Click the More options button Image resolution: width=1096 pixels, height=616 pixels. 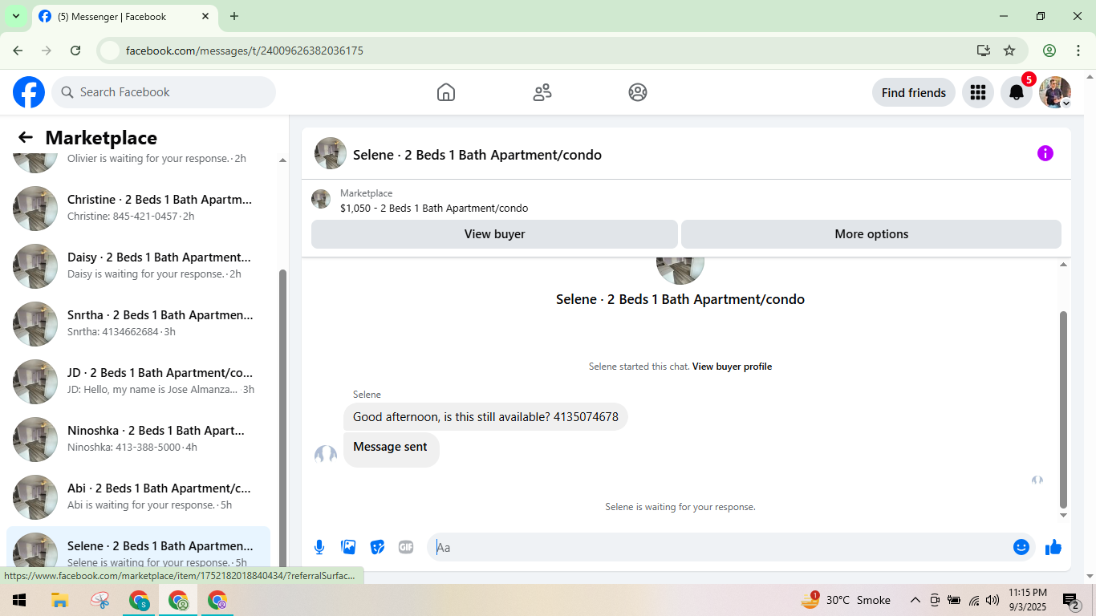(x=871, y=234)
